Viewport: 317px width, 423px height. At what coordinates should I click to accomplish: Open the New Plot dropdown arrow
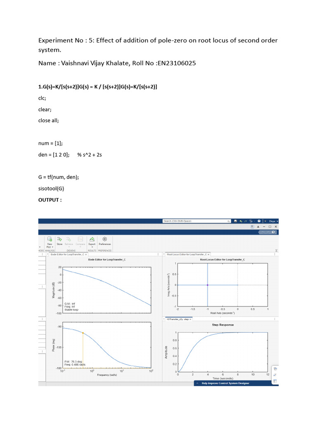(x=52, y=247)
